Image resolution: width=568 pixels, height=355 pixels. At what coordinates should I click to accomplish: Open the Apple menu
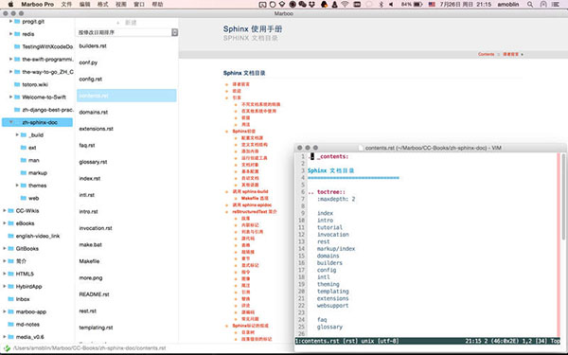[x=10, y=5]
